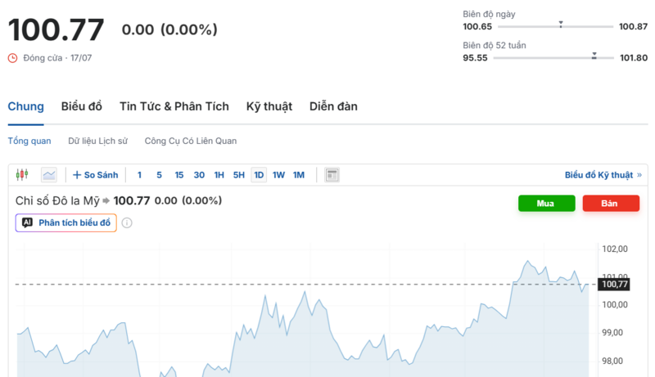
Task: Select the area chart type icon
Action: pos(49,175)
